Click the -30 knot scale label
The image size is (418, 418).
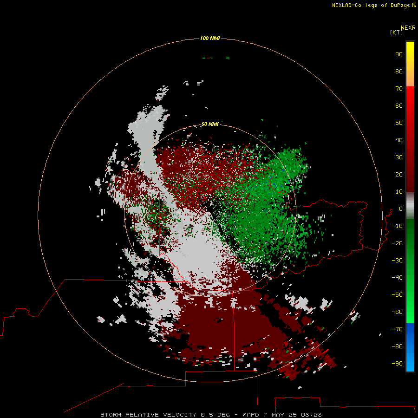(x=397, y=261)
